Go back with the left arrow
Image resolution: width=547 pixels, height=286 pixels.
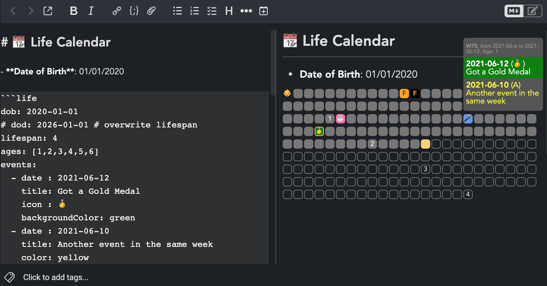[x=13, y=11]
